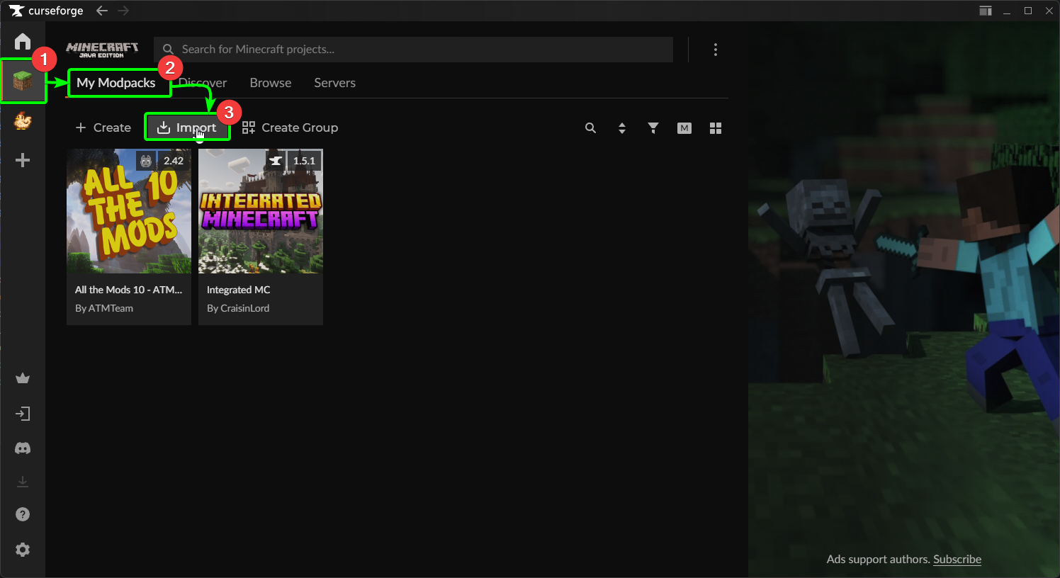Open the downloads icon in sidebar
This screenshot has height=578, width=1060.
[23, 482]
